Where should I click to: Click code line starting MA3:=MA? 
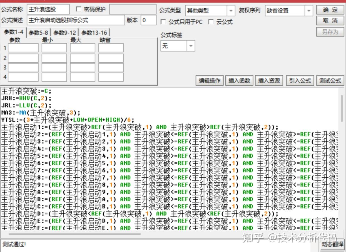point(41,113)
